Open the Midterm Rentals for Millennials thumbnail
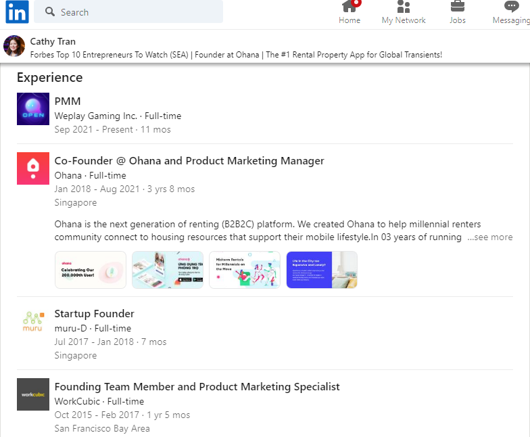This screenshot has width=530, height=437. point(245,270)
